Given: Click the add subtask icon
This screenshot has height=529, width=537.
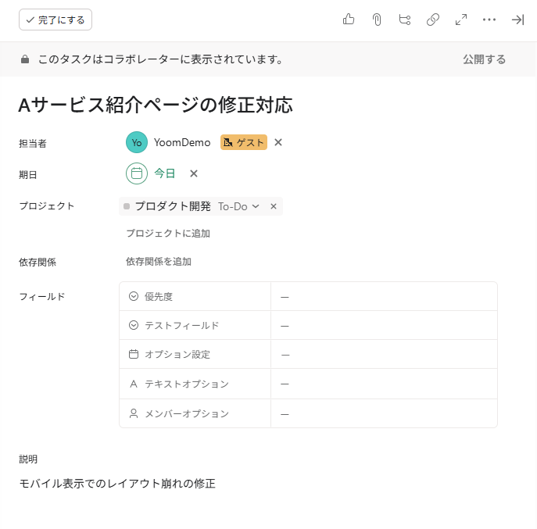Looking at the screenshot, I should pyautogui.click(x=405, y=20).
